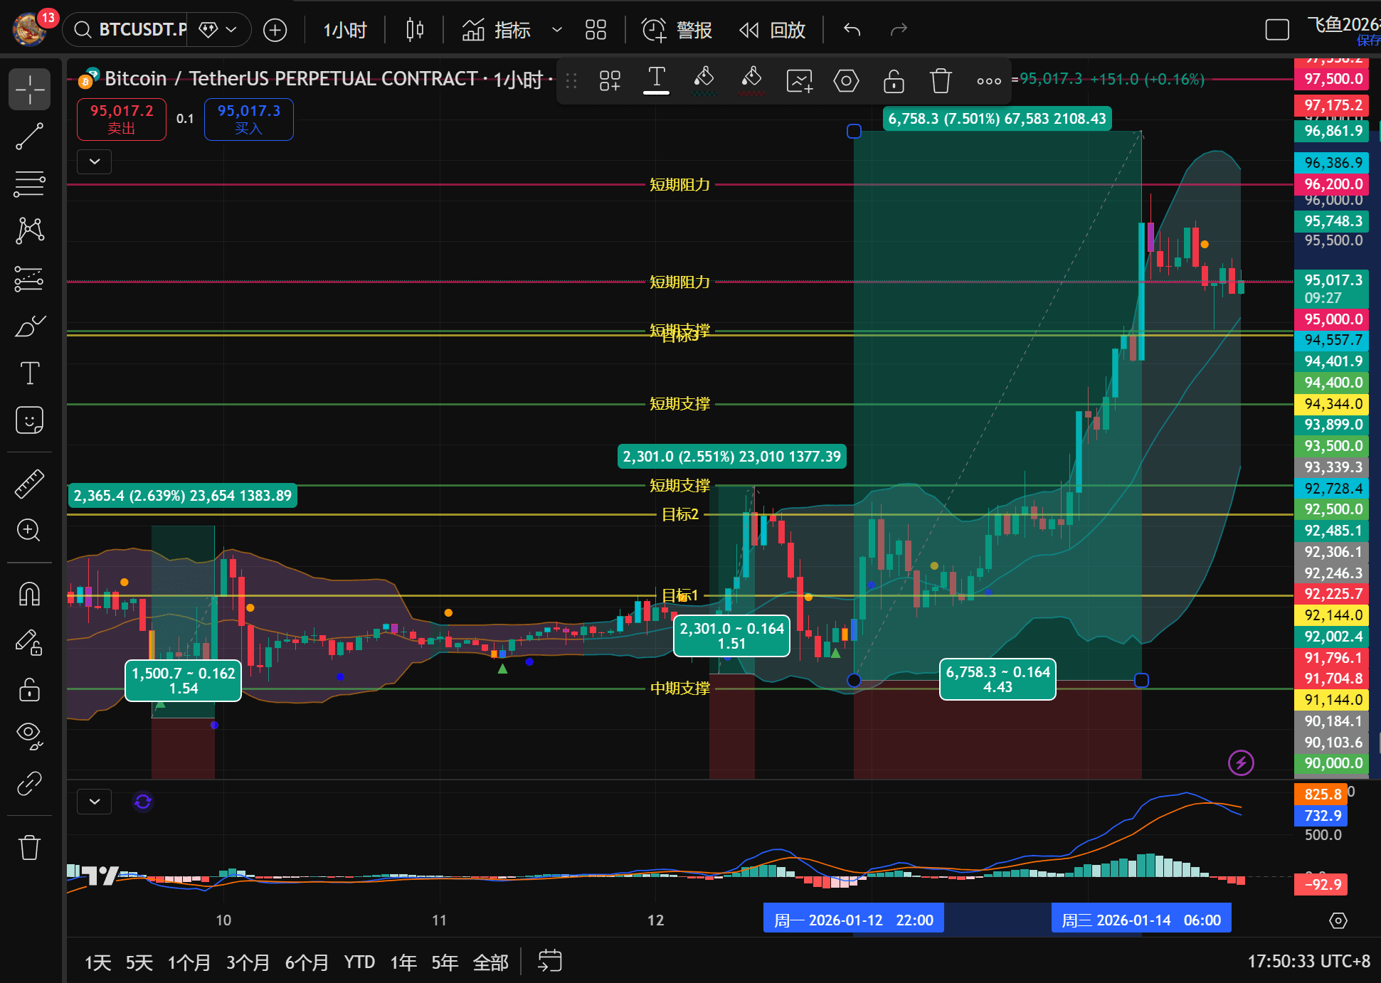Viewport: 1381px width, 983px height.
Task: Toggle magnet mode in left sidebar
Action: click(x=29, y=593)
